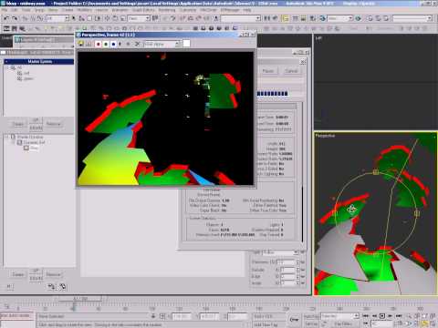The image size is (438, 328).
Task: Toggle monochrome display in frame window
Action: point(128,44)
